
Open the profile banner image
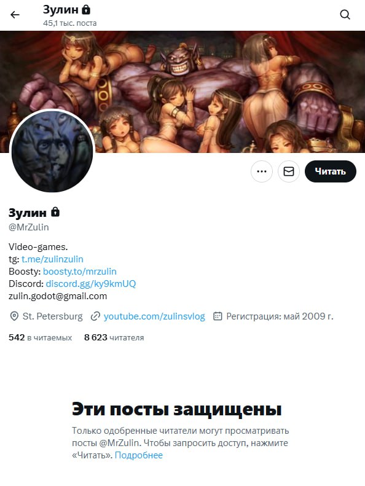pos(182,92)
